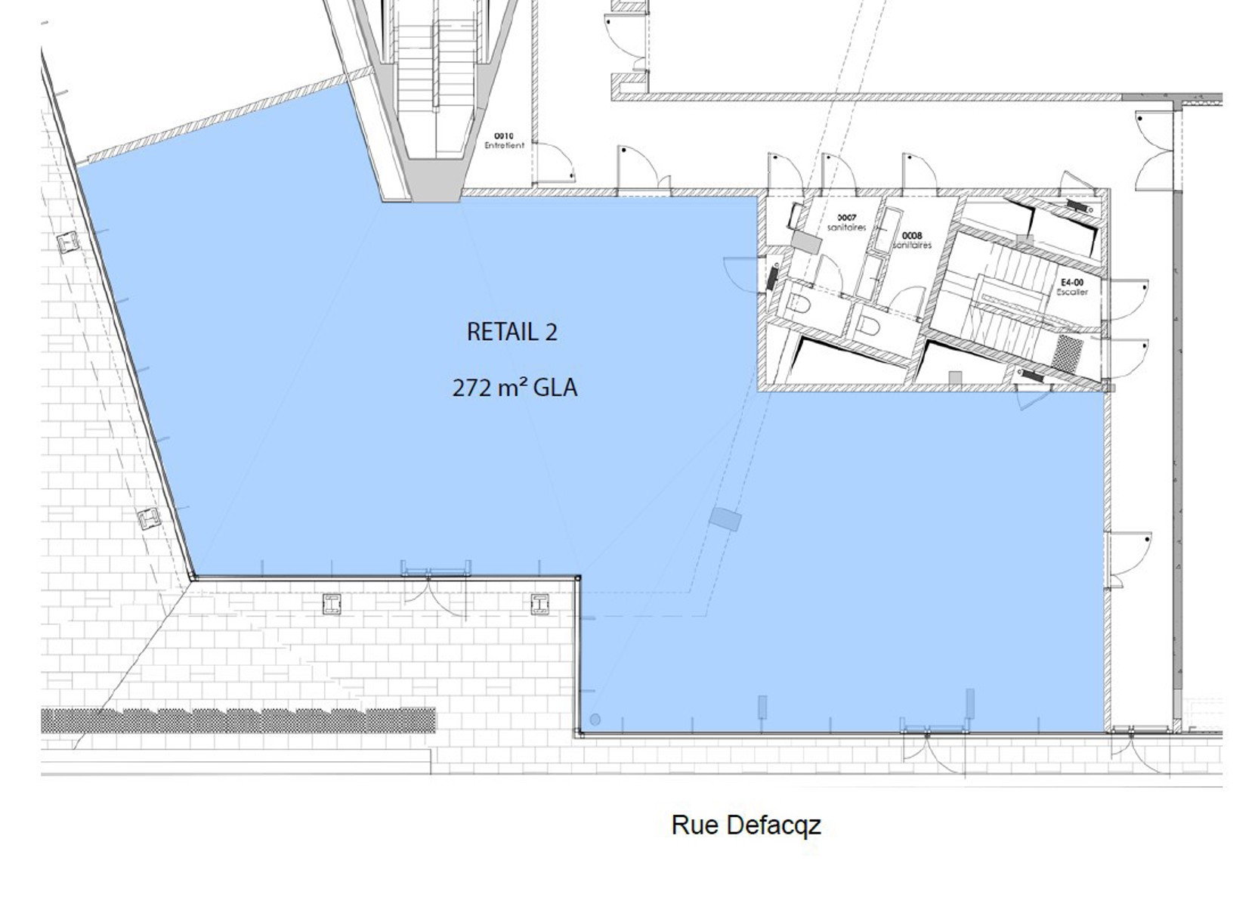Click the checkered grate square near Escalier

[x=1068, y=352]
